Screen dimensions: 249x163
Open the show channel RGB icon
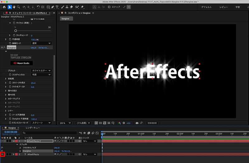(x=120, y=123)
